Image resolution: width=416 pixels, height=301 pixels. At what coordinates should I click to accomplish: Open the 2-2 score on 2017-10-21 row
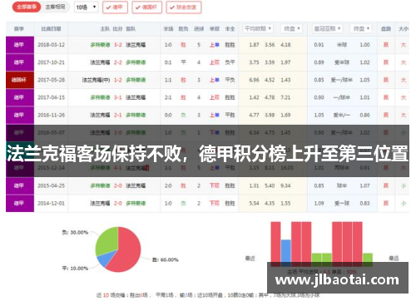[x=118, y=62]
